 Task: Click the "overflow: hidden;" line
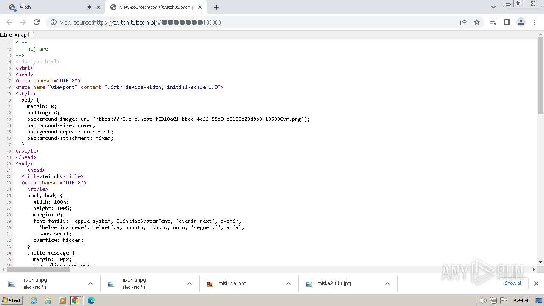[58, 240]
